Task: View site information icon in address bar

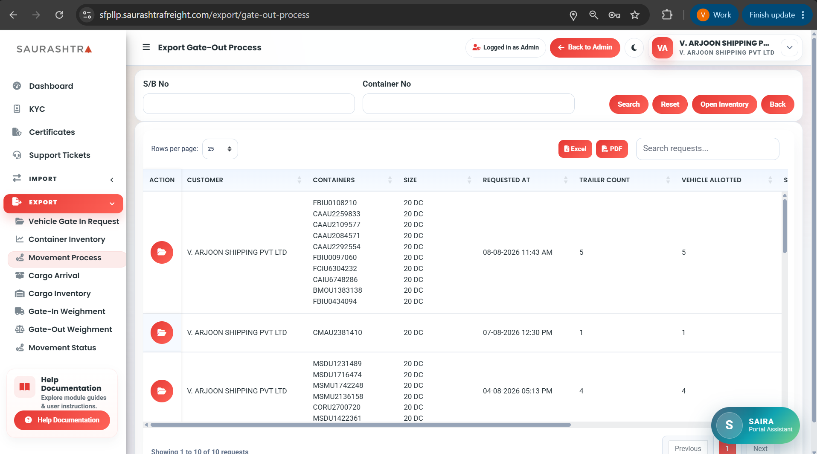Action: pos(87,15)
